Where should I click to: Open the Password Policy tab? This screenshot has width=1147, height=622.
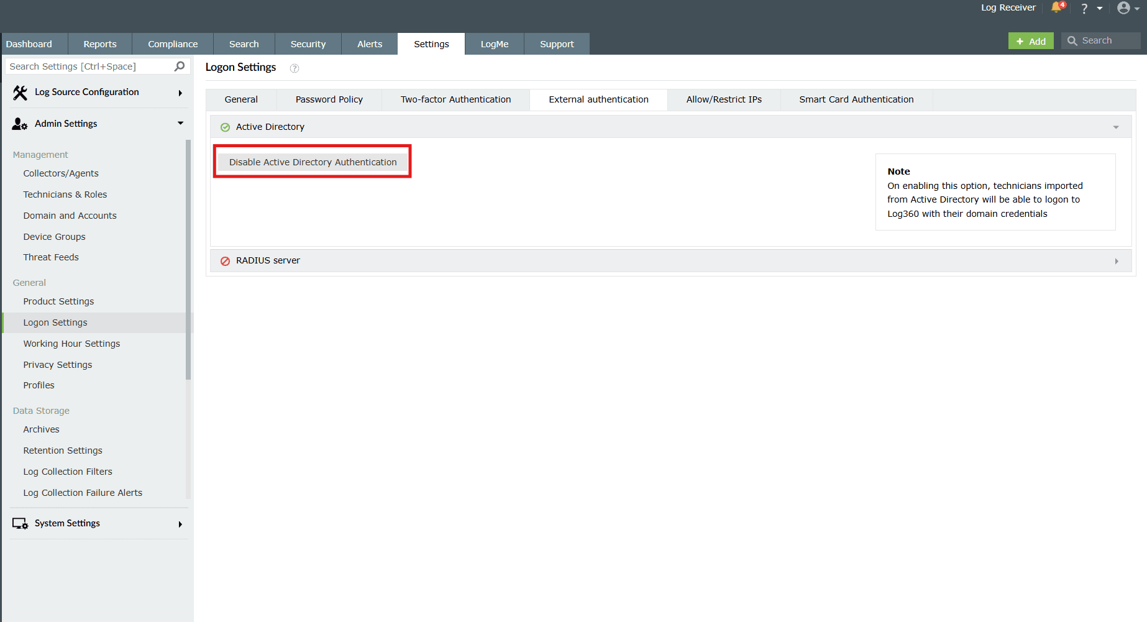[x=329, y=99]
